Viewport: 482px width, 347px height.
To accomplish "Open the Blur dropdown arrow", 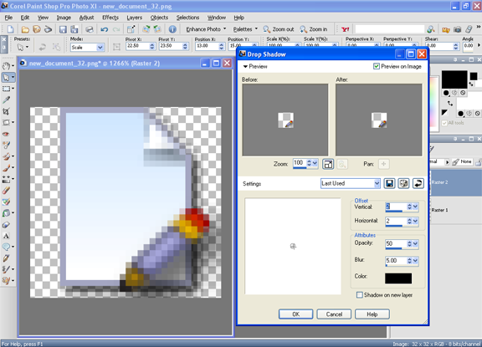I will coord(415,260).
